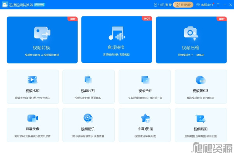The height and width of the screenshot is (155, 234).
Task: Click the 注册/登录 link
Action: 165,5
